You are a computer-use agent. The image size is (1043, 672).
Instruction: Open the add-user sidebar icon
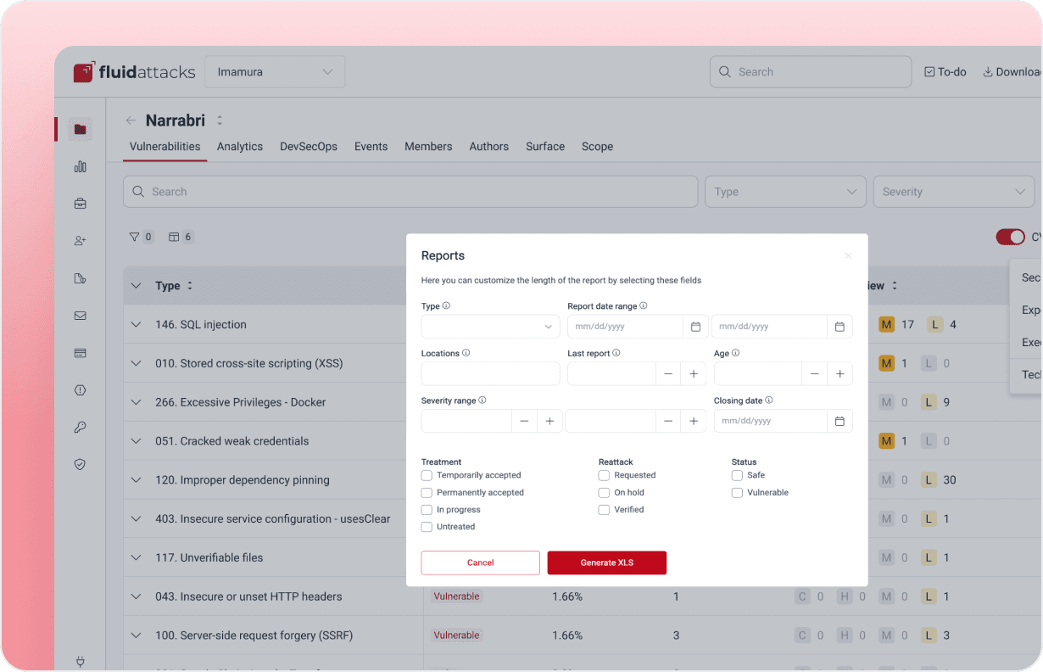81,241
